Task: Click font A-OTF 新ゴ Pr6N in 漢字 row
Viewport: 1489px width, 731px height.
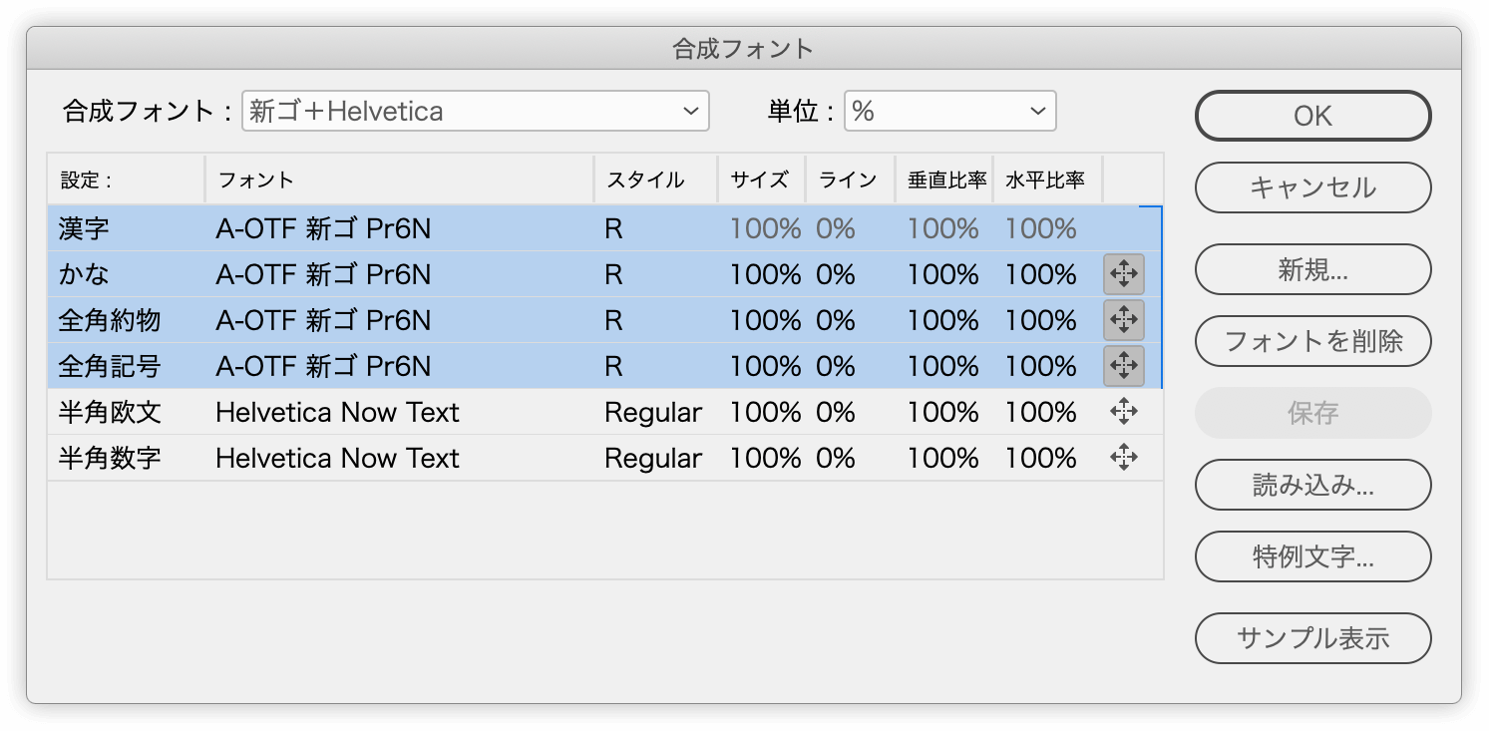Action: pos(323,229)
